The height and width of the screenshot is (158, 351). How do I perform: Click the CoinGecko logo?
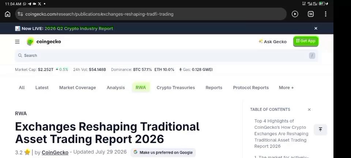tap(44, 42)
